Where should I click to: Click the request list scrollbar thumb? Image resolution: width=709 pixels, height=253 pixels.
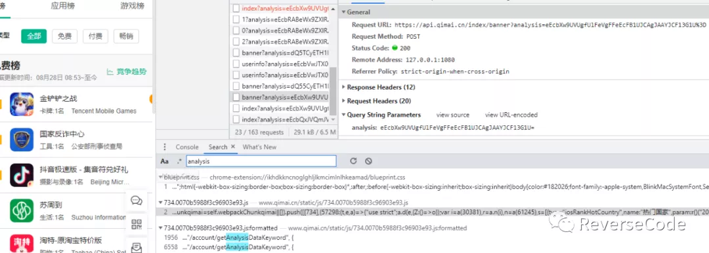pos(333,90)
